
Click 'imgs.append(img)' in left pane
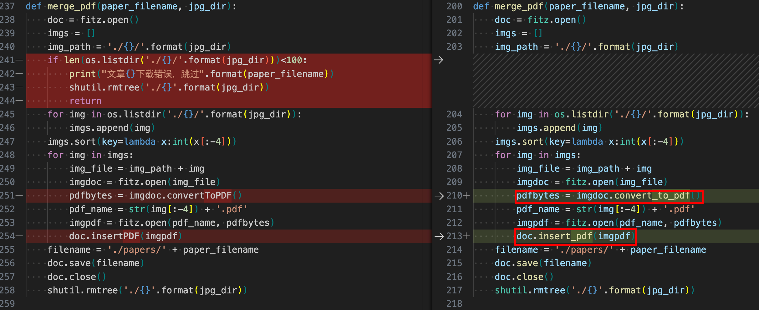(x=112, y=128)
